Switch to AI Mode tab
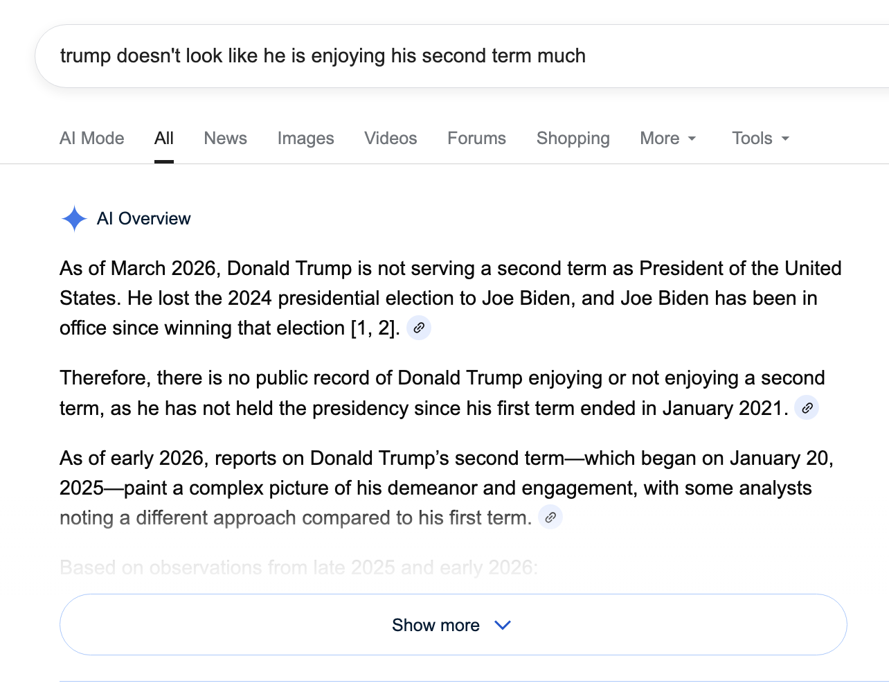This screenshot has width=889, height=690. (92, 138)
